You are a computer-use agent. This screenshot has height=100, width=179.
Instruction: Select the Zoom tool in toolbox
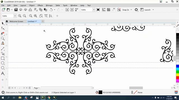coord(3,38)
